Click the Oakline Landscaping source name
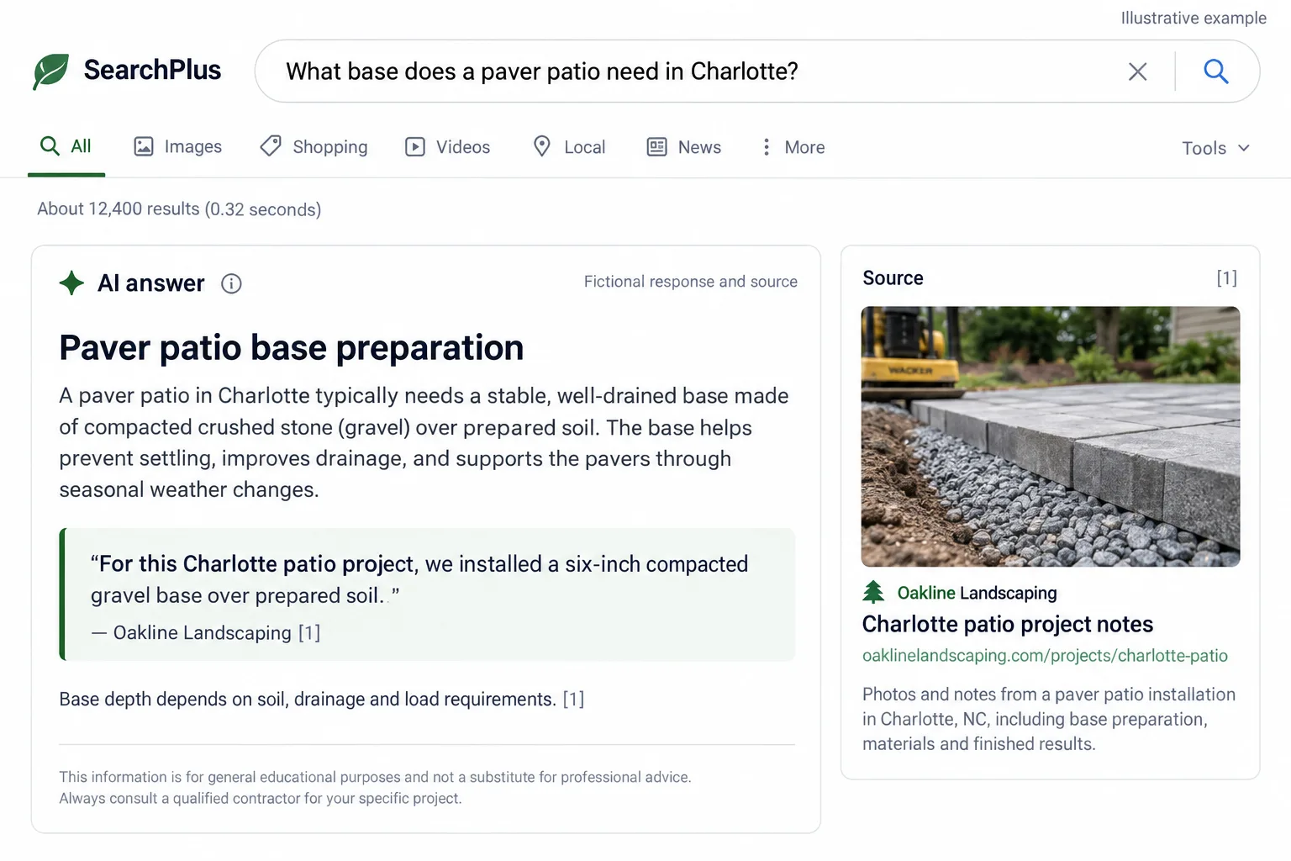1291x861 pixels. [x=977, y=593]
